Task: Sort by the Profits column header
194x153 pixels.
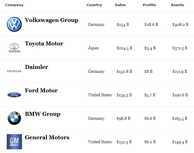Action: (x=149, y=5)
